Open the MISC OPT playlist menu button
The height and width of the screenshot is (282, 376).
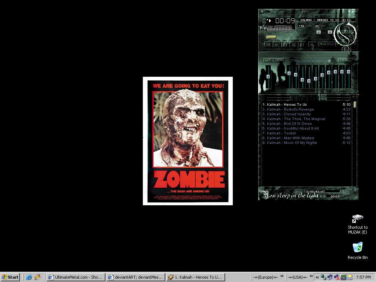299,192
